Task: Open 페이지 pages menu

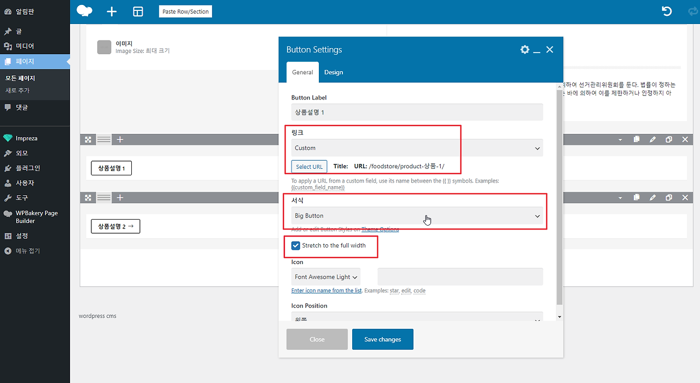Action: tap(35, 62)
